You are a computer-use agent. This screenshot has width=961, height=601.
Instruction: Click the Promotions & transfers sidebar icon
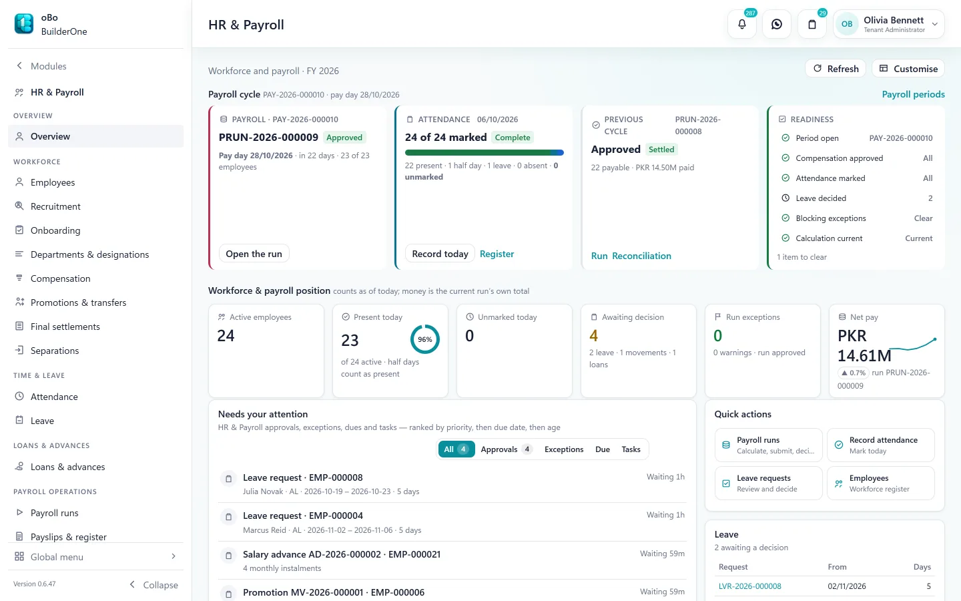point(19,303)
